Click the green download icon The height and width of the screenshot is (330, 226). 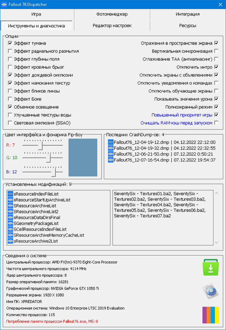211,267
